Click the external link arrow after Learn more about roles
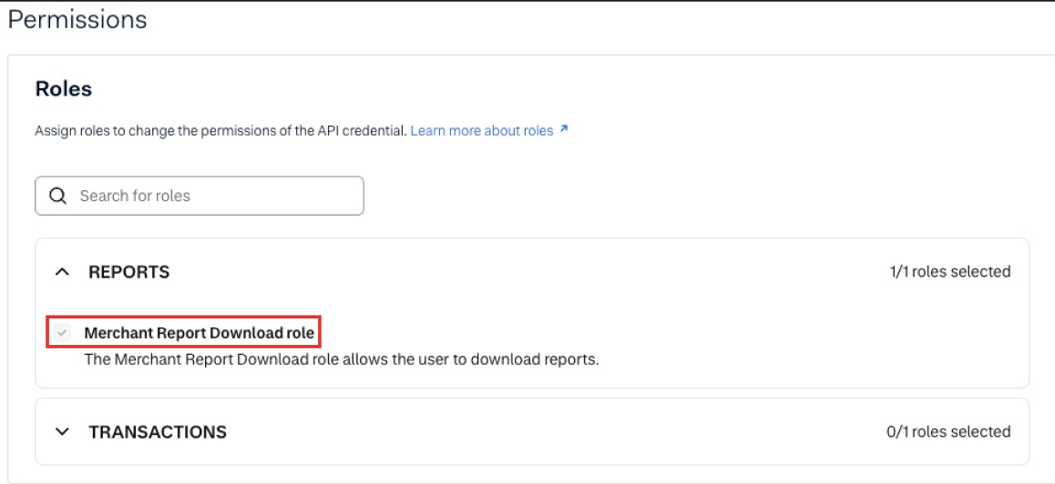The image size is (1055, 484). pos(564,129)
